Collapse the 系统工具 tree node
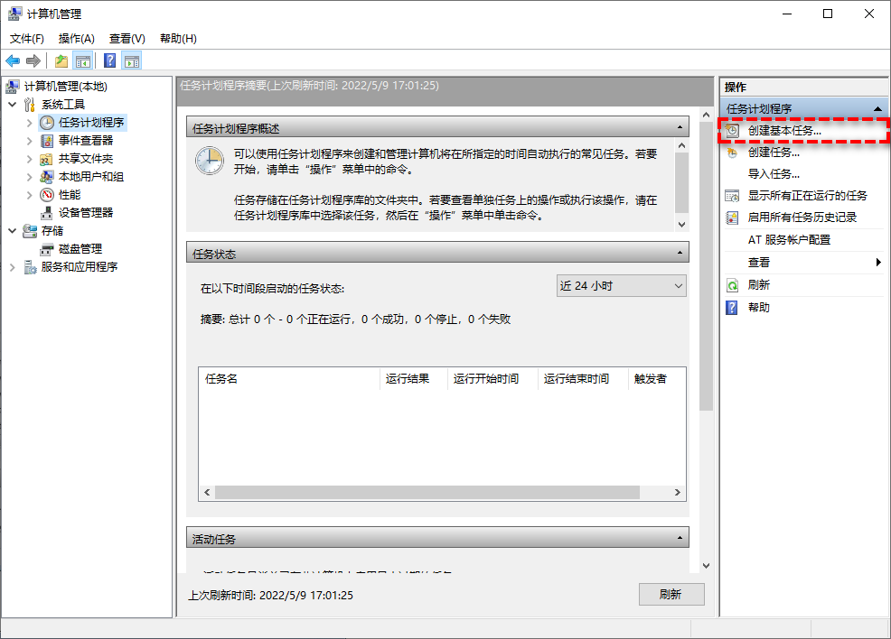891x639 pixels. 13,105
